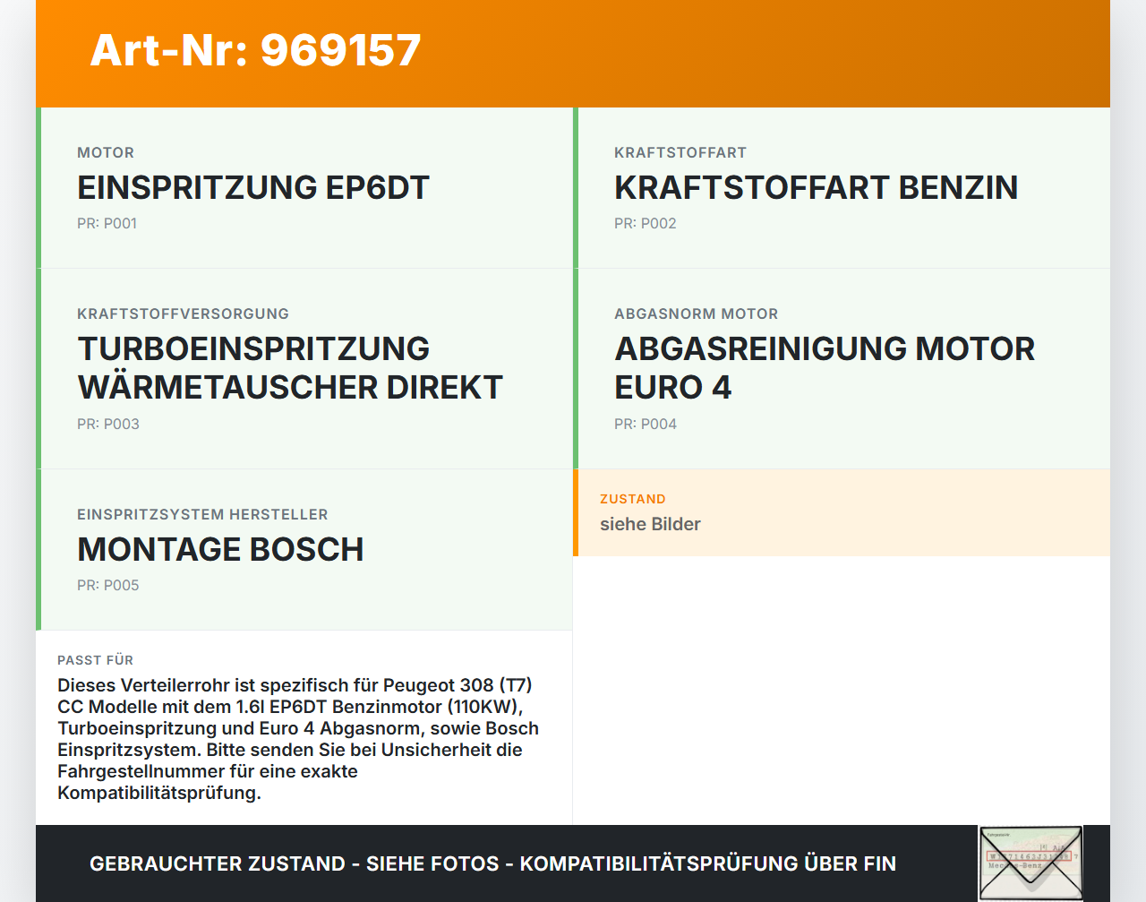1146x902 pixels.
Task: Open the "EINSPRITZUNG EP6DT" motor card
Action: pyautogui.click(x=253, y=188)
